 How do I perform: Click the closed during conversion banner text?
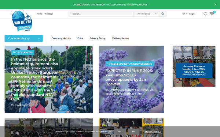110,5
